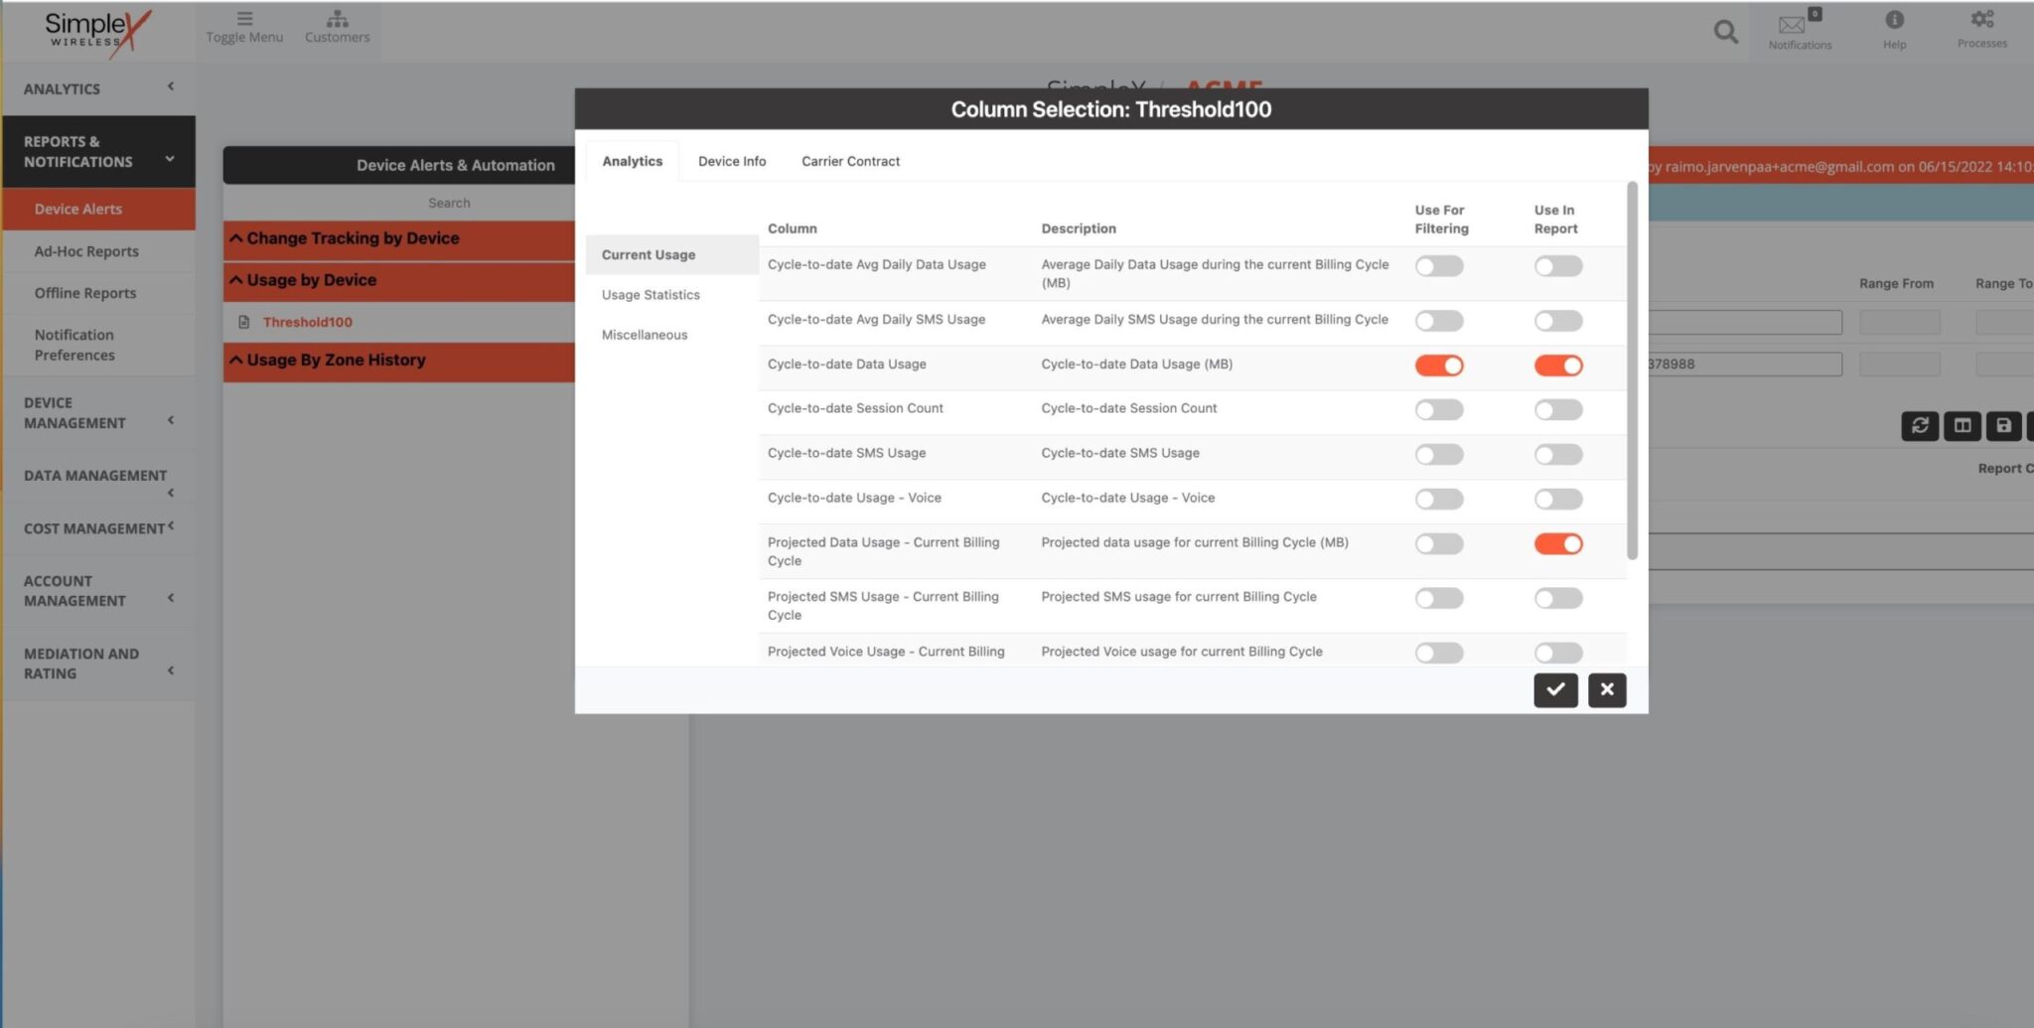Switch to the Device Info tab
2034x1028 pixels.
pyautogui.click(x=732, y=161)
